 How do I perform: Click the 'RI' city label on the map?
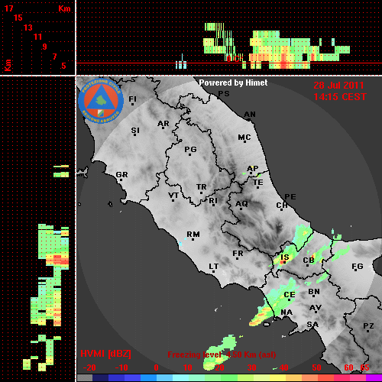pyautogui.click(x=213, y=201)
